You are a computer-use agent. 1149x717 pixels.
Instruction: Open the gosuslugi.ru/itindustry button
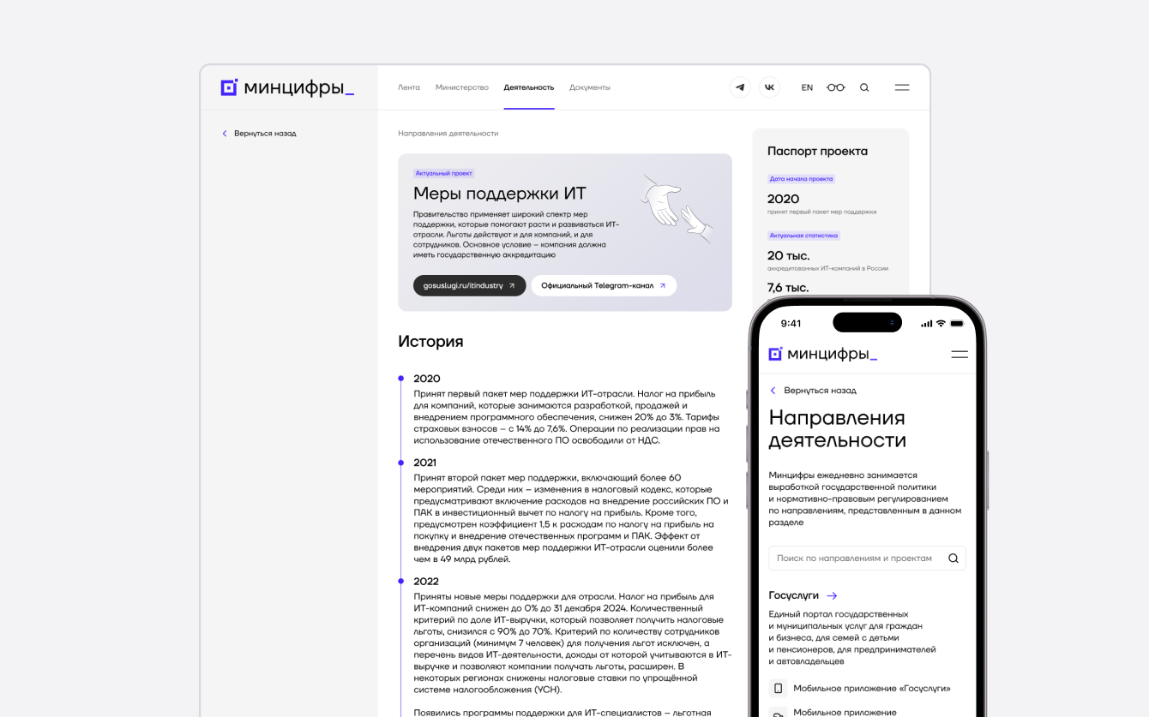pyautogui.click(x=470, y=285)
